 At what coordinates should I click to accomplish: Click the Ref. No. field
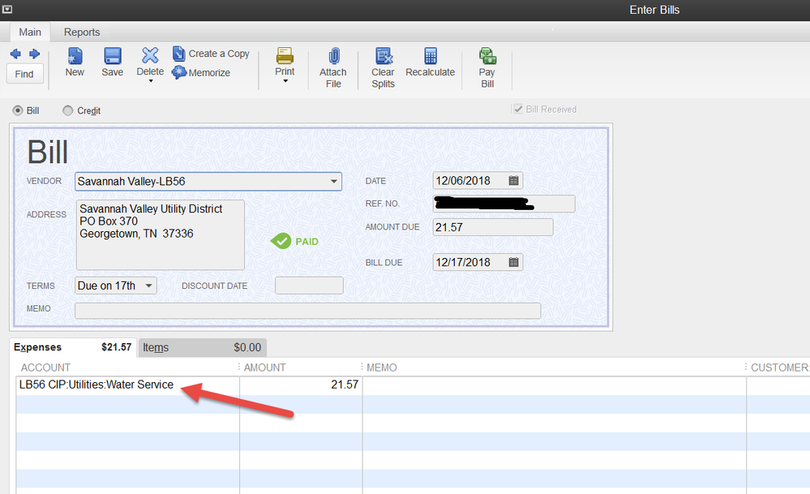504,204
